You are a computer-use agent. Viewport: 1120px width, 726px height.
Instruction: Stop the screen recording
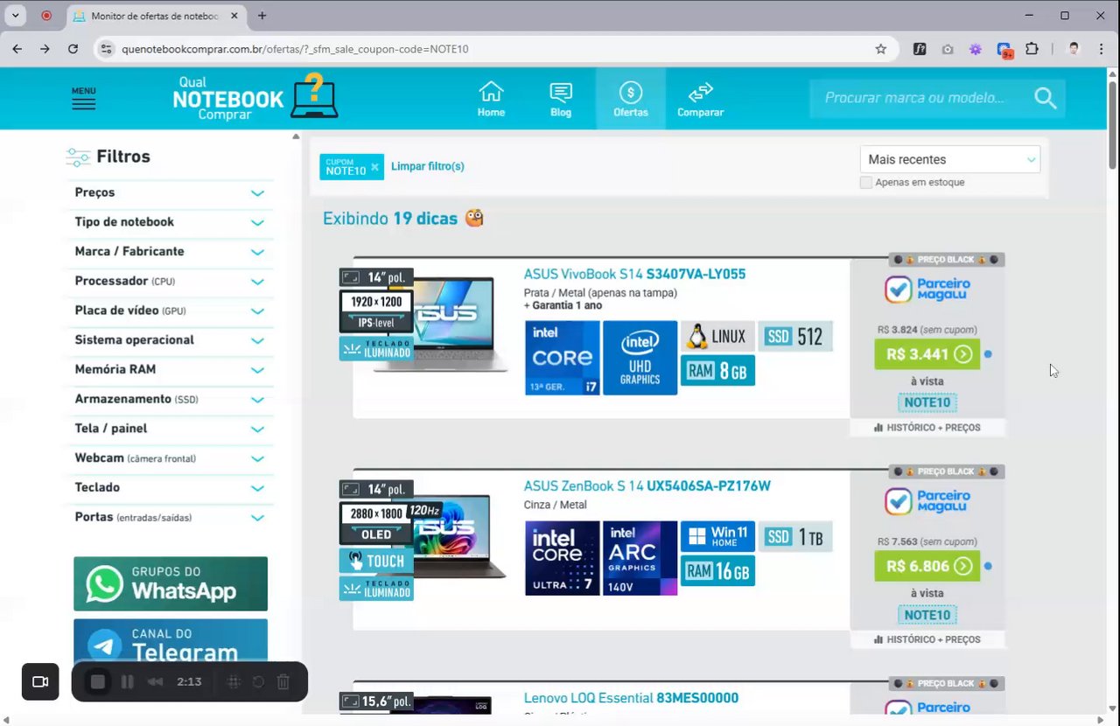coord(98,681)
